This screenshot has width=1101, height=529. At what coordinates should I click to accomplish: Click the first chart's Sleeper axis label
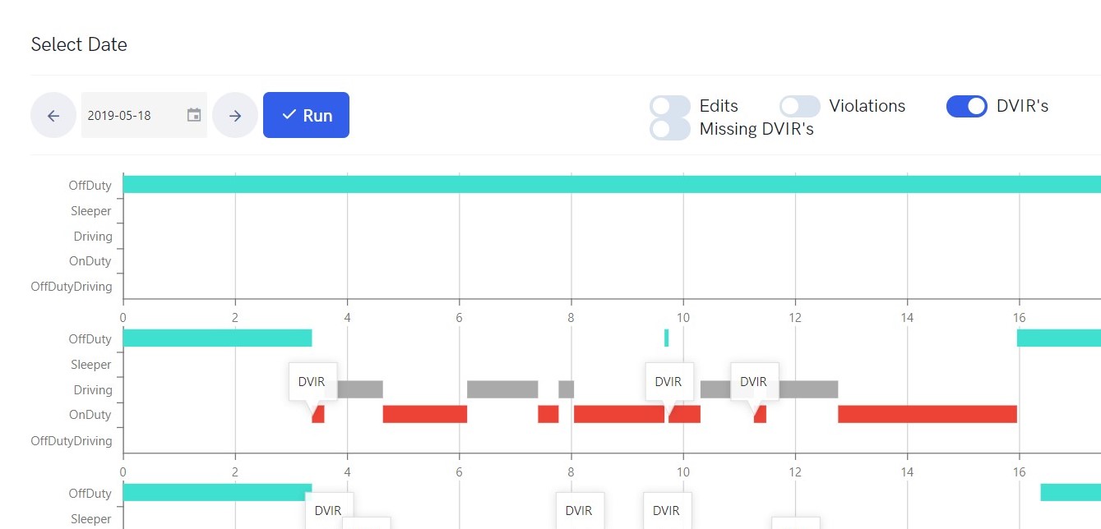coord(90,211)
